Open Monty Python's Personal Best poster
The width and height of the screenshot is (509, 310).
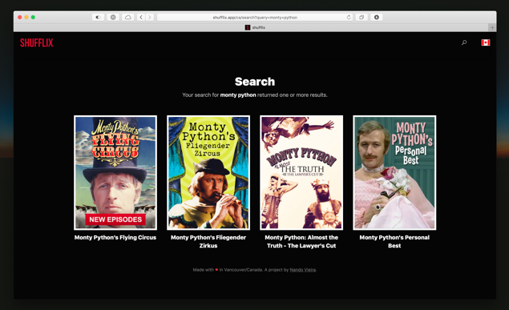pos(394,172)
